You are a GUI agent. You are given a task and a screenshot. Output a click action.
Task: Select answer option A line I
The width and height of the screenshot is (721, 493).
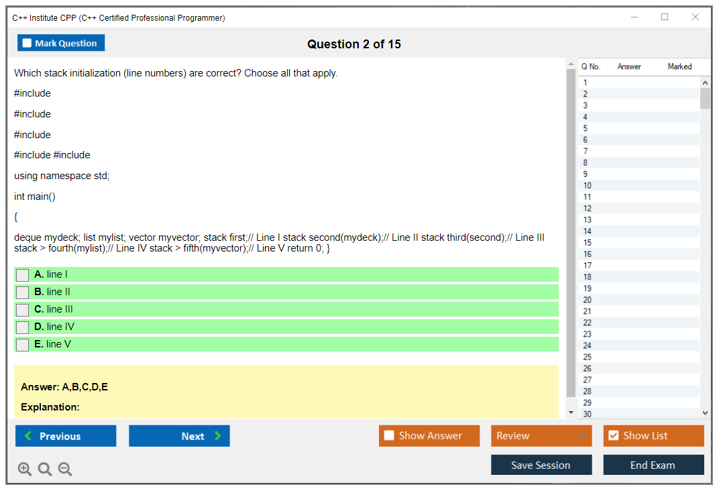23,275
